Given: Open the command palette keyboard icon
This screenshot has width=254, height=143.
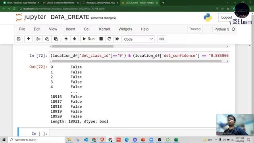Looking at the screenshot, I should point(162,39).
